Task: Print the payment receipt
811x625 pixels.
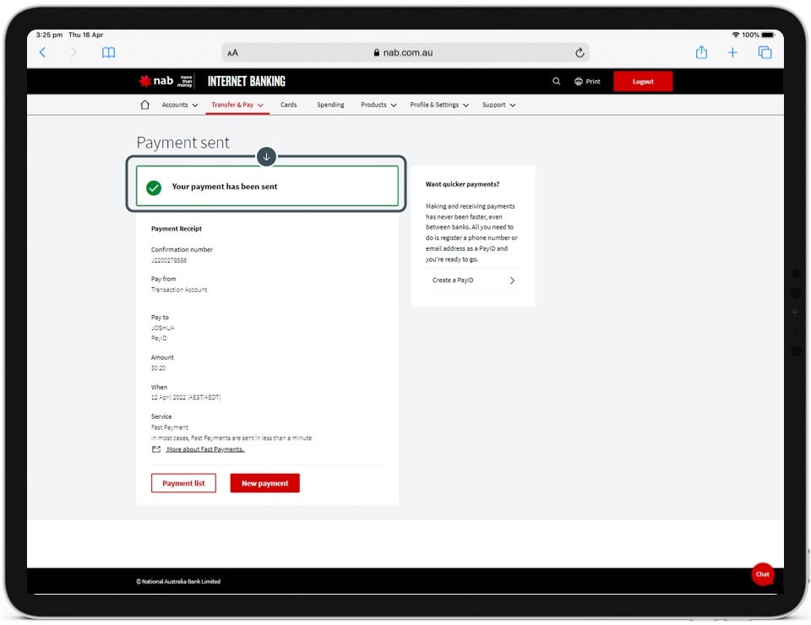Action: (587, 82)
